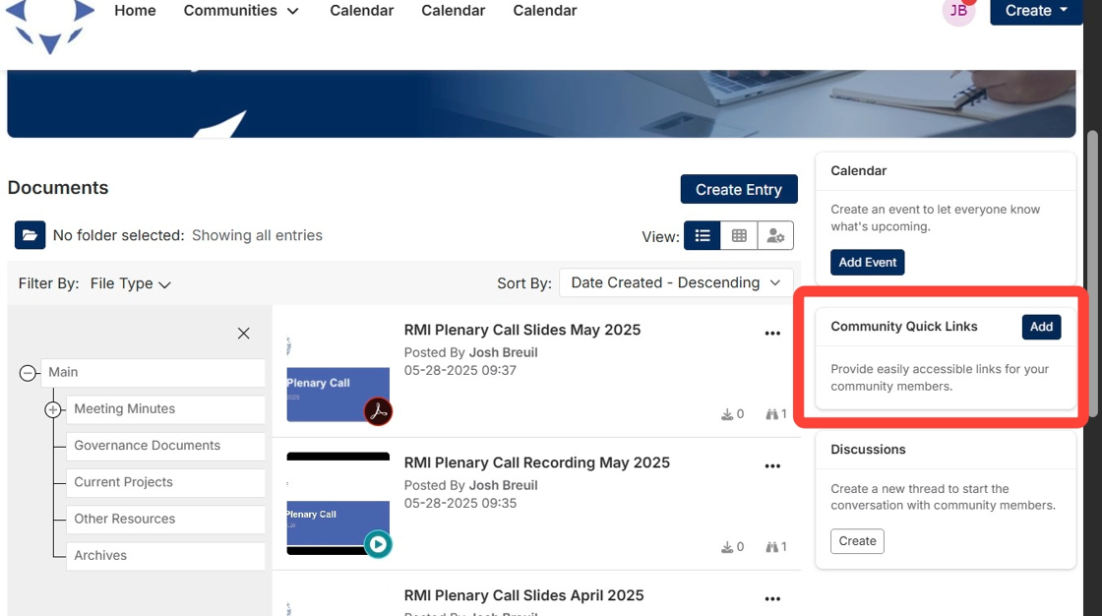
Task: Open RMI Plenary Call Slides May 2025 title
Action: click(x=522, y=330)
